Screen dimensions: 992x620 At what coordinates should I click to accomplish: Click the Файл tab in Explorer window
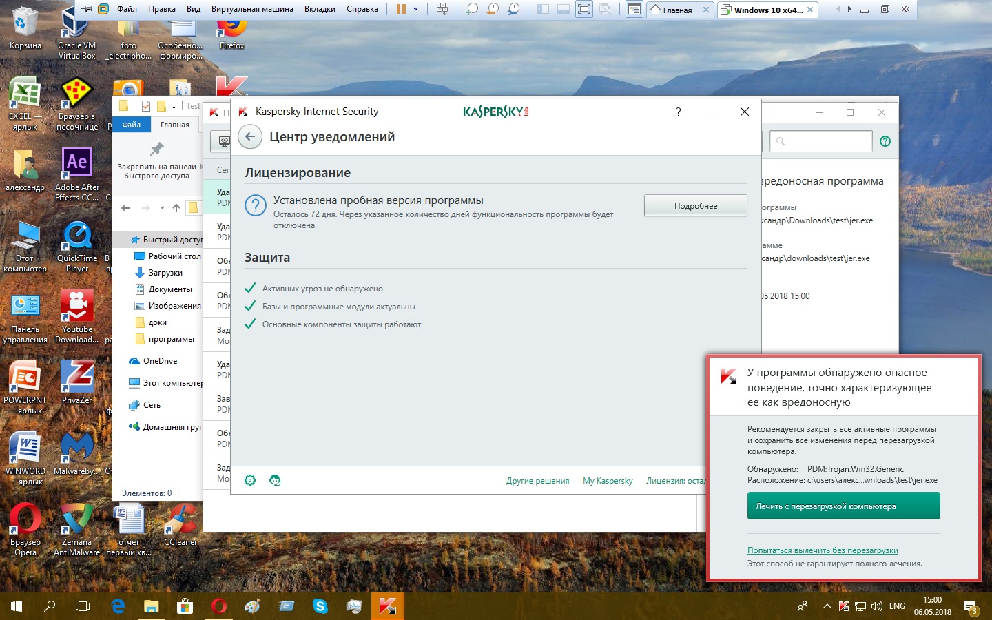(x=132, y=125)
